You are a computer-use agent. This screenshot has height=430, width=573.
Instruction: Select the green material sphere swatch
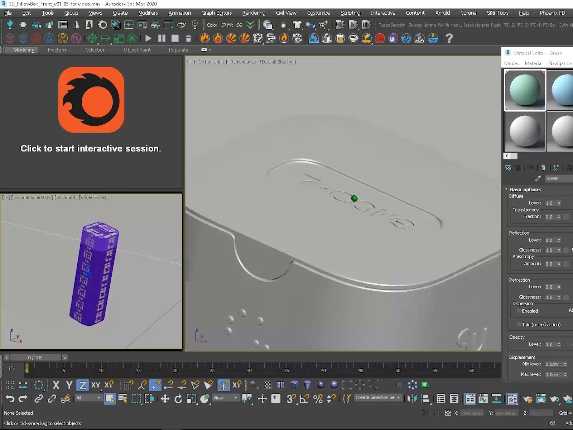click(525, 90)
